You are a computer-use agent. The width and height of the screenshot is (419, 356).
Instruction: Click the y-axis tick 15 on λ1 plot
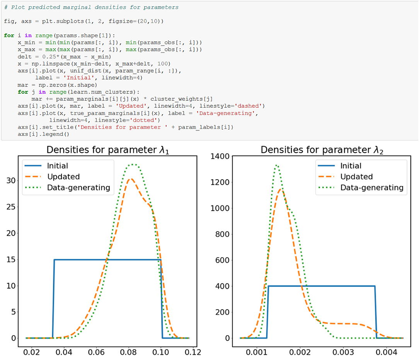(11, 259)
